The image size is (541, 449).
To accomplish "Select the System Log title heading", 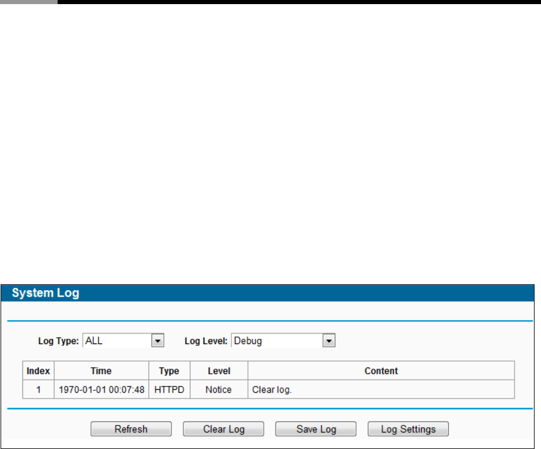I will tap(46, 293).
